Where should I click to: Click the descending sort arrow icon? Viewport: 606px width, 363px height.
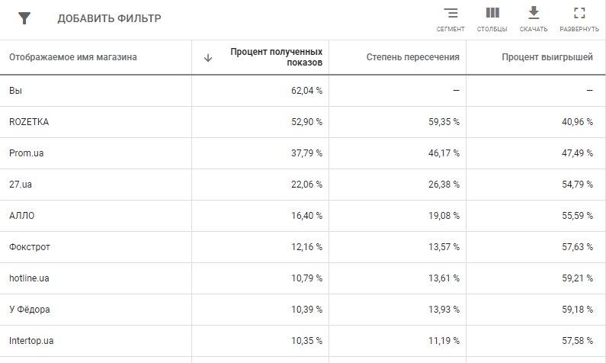208,58
